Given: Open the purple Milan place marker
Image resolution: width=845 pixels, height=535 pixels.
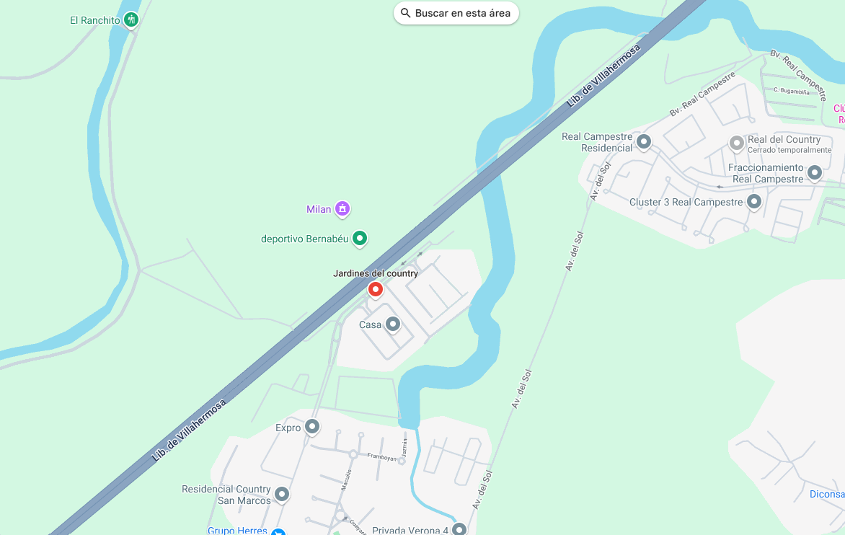Looking at the screenshot, I should 342,208.
